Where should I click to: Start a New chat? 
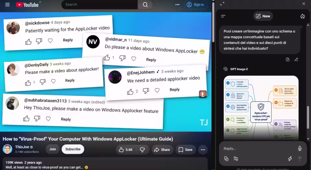point(263,16)
